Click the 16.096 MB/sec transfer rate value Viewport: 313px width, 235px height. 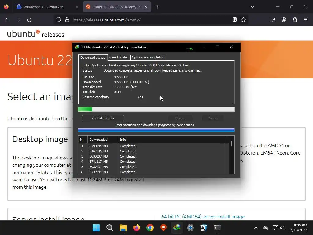tap(125, 87)
